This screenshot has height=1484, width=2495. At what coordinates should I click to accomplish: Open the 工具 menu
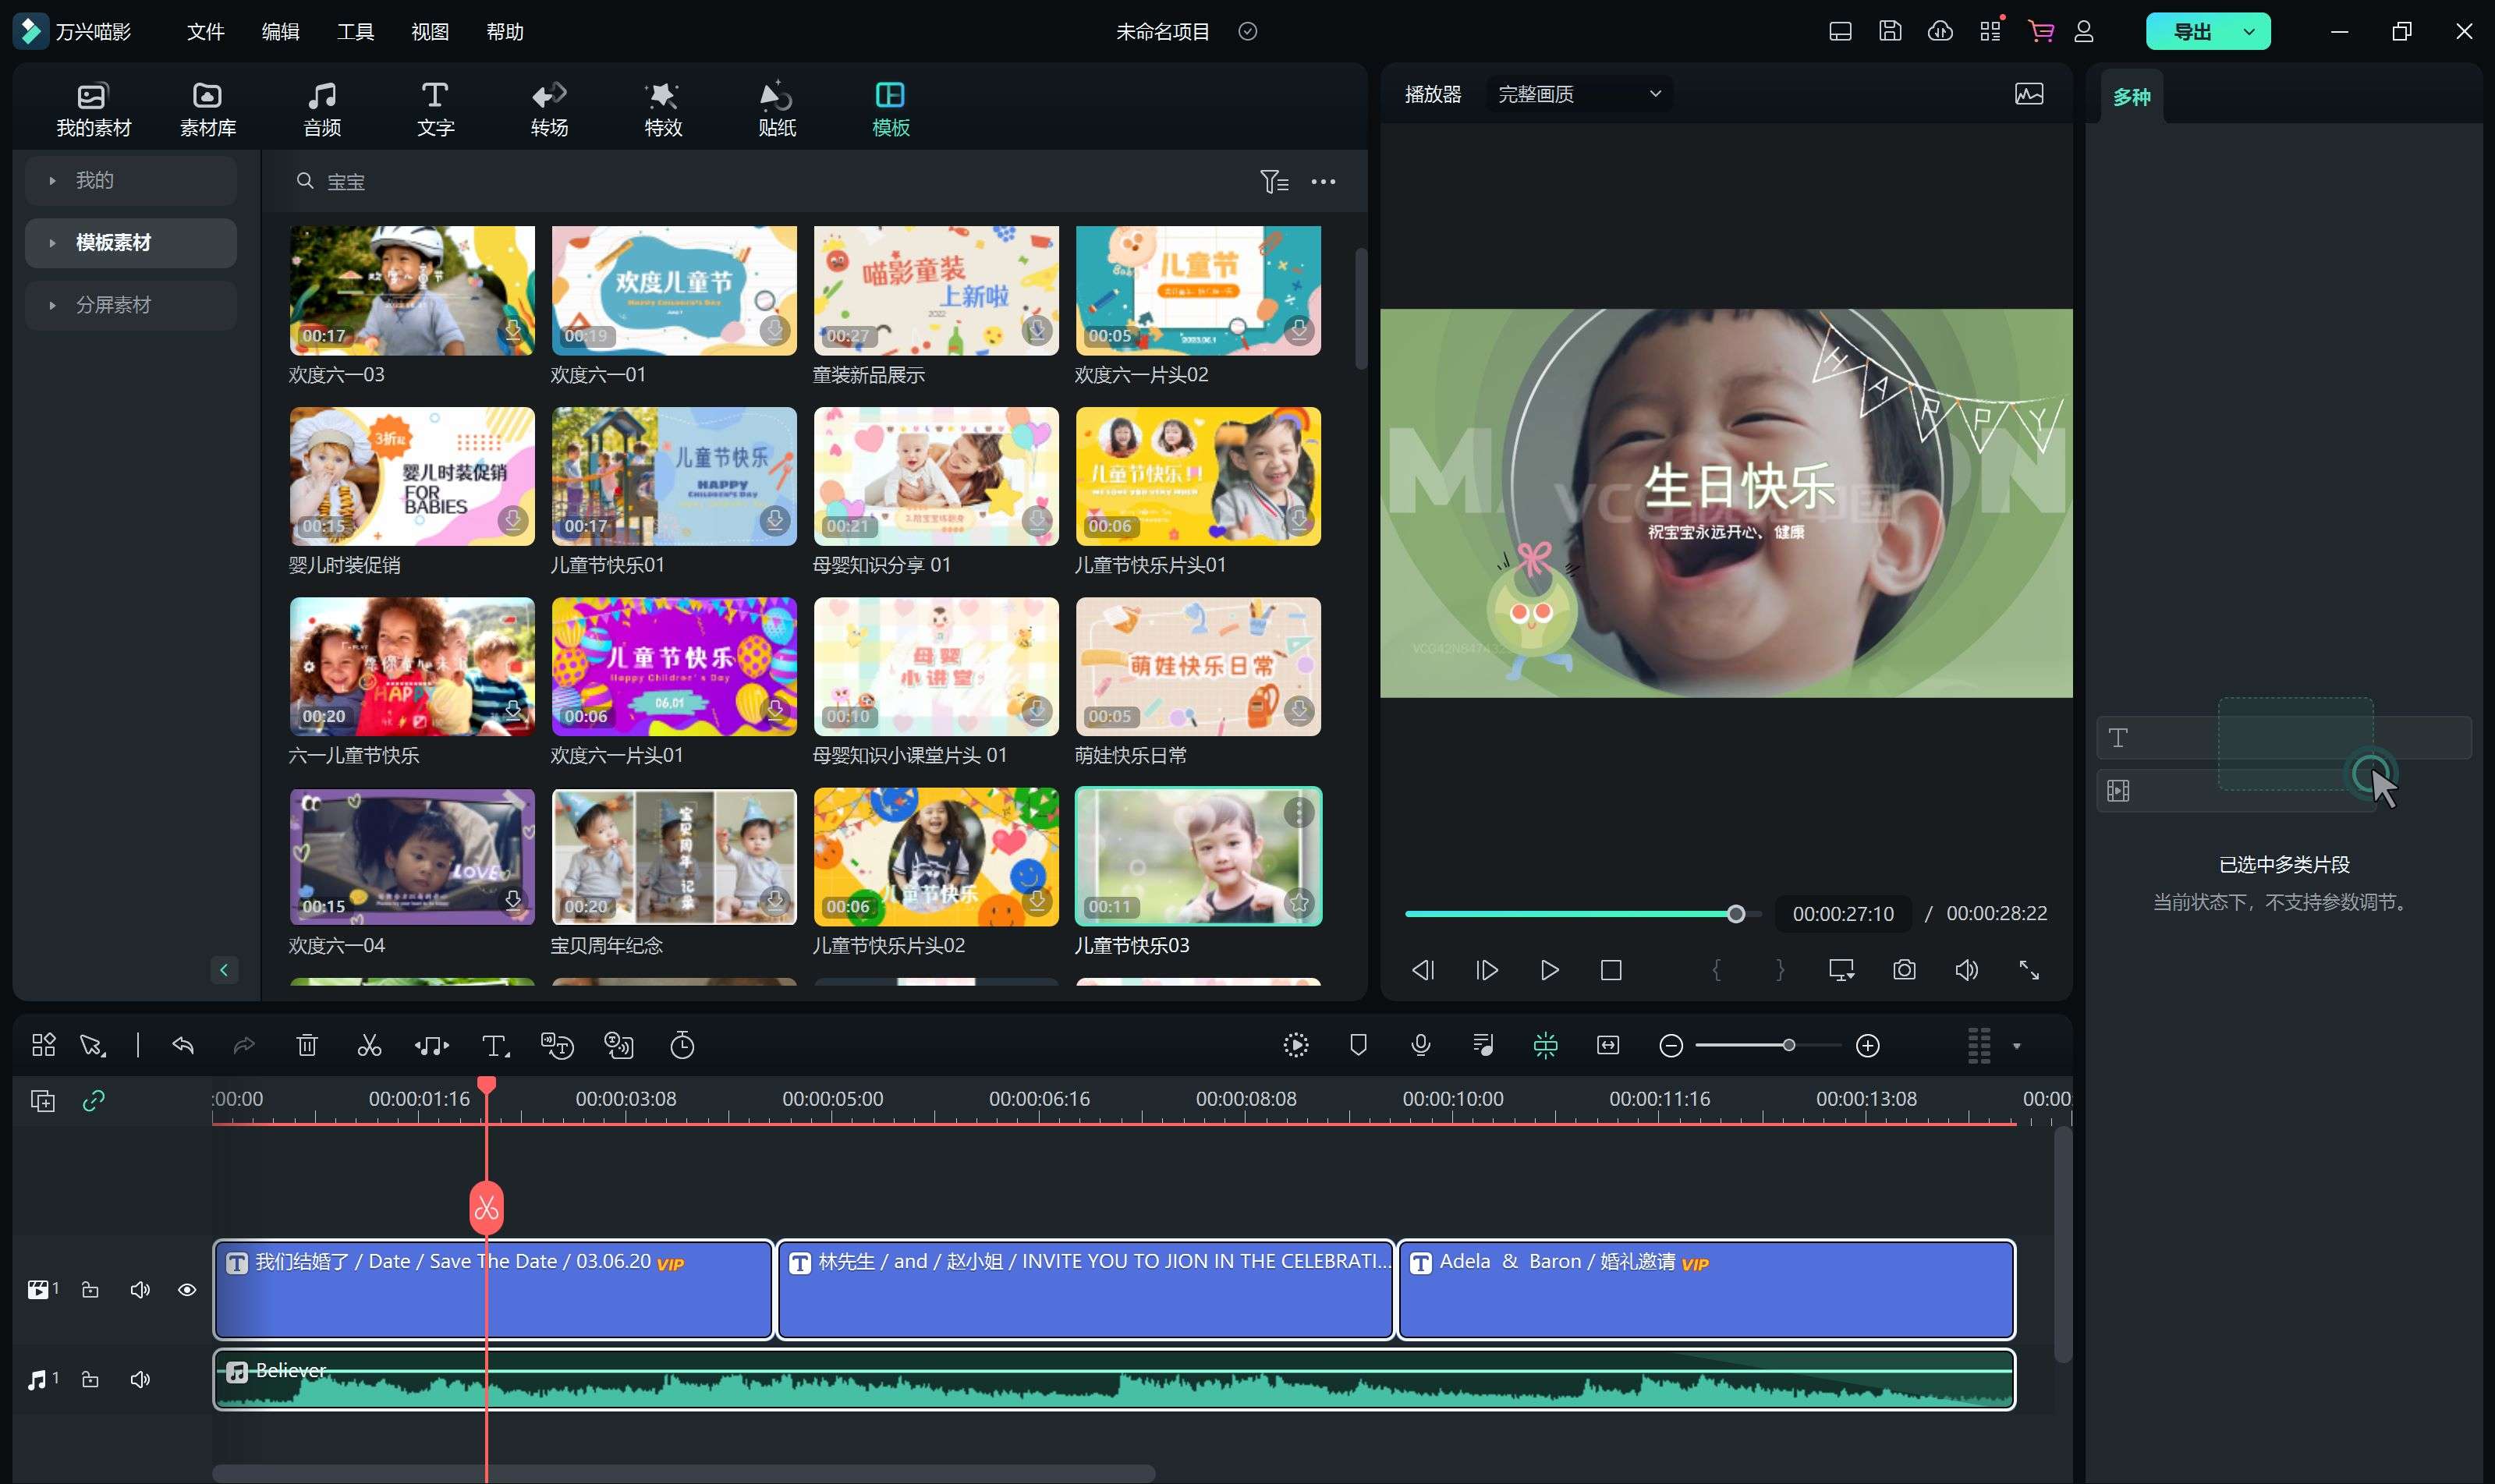[x=355, y=32]
